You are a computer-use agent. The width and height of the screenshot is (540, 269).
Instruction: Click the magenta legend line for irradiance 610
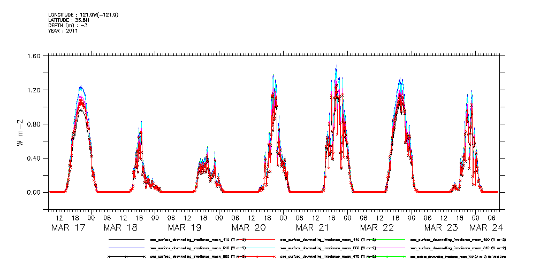[387, 248]
